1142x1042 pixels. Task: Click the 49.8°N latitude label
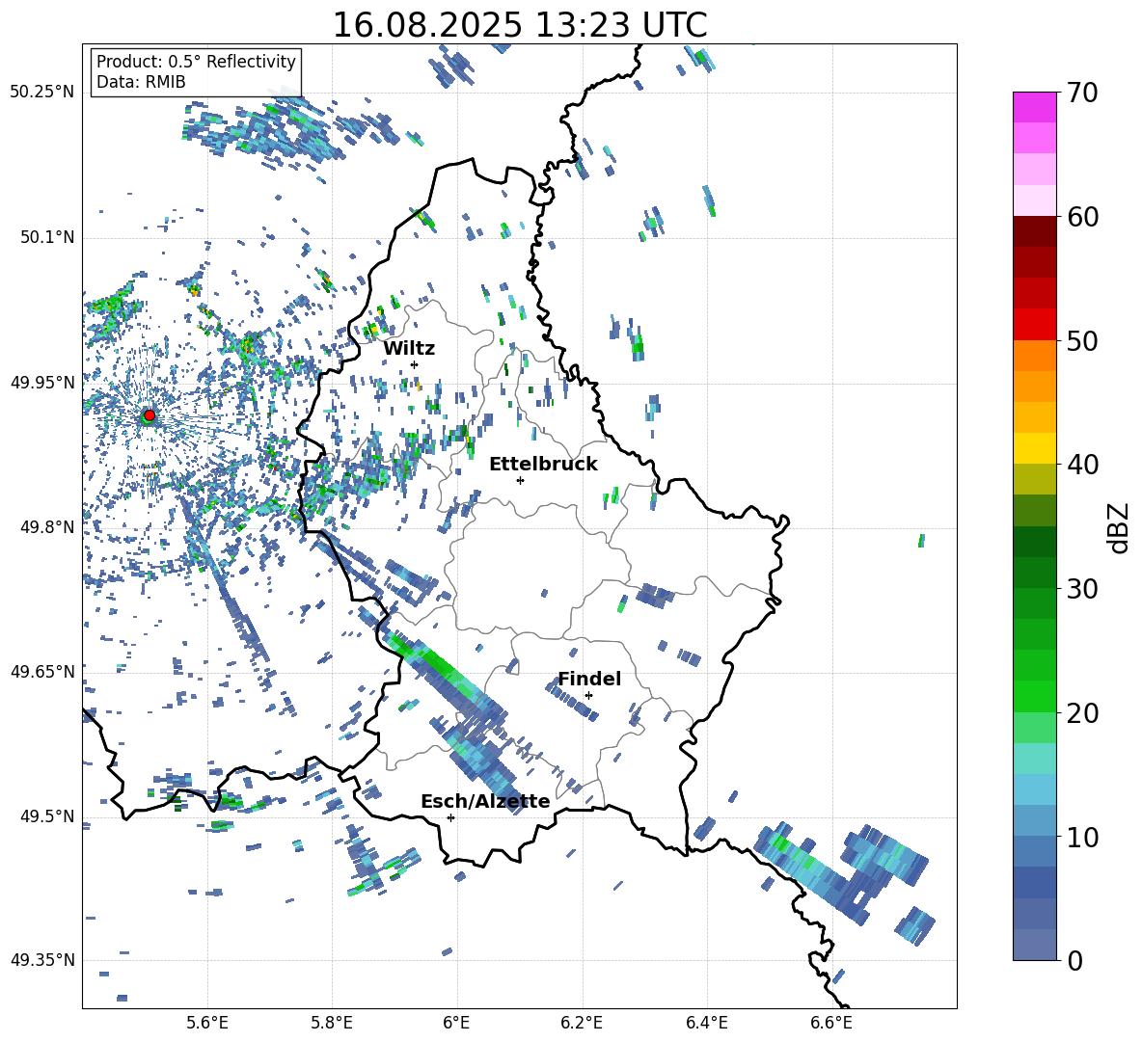48,527
